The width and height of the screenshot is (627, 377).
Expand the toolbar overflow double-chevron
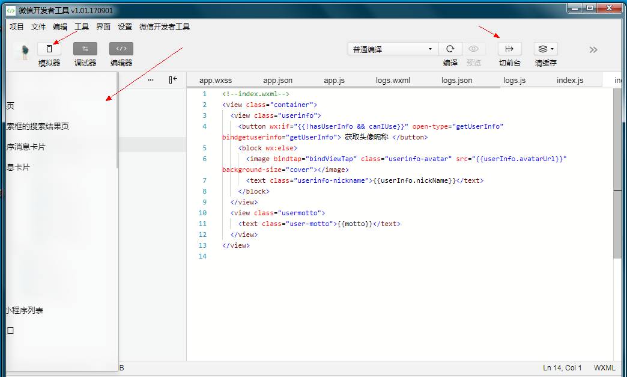(593, 50)
